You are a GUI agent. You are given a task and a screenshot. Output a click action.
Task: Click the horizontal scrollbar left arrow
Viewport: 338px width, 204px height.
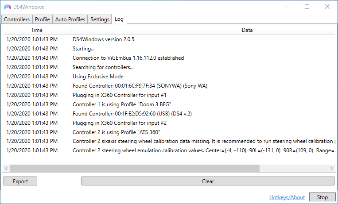(7, 169)
